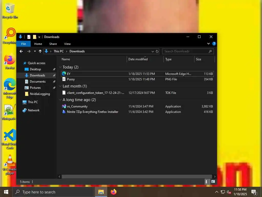Click File Explorer on the taskbar

[101, 192]
